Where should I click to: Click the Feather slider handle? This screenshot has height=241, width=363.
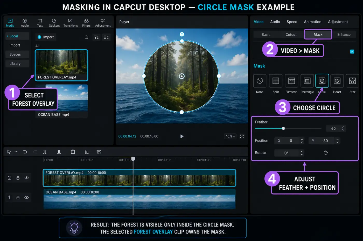coord(283,128)
